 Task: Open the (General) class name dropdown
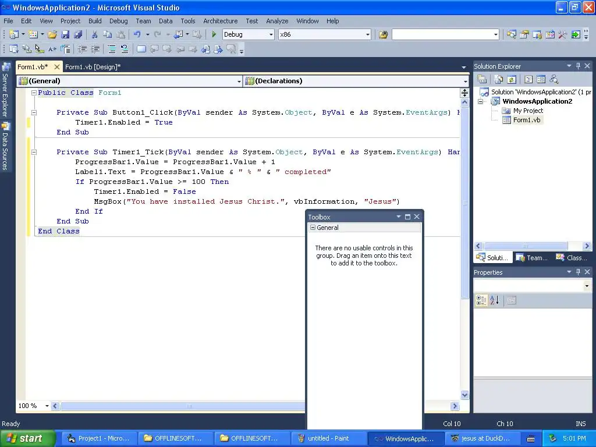pyautogui.click(x=239, y=81)
